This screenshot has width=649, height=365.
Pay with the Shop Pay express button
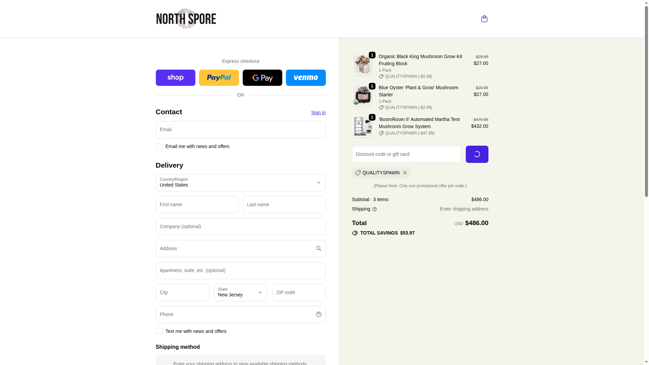[175, 78]
